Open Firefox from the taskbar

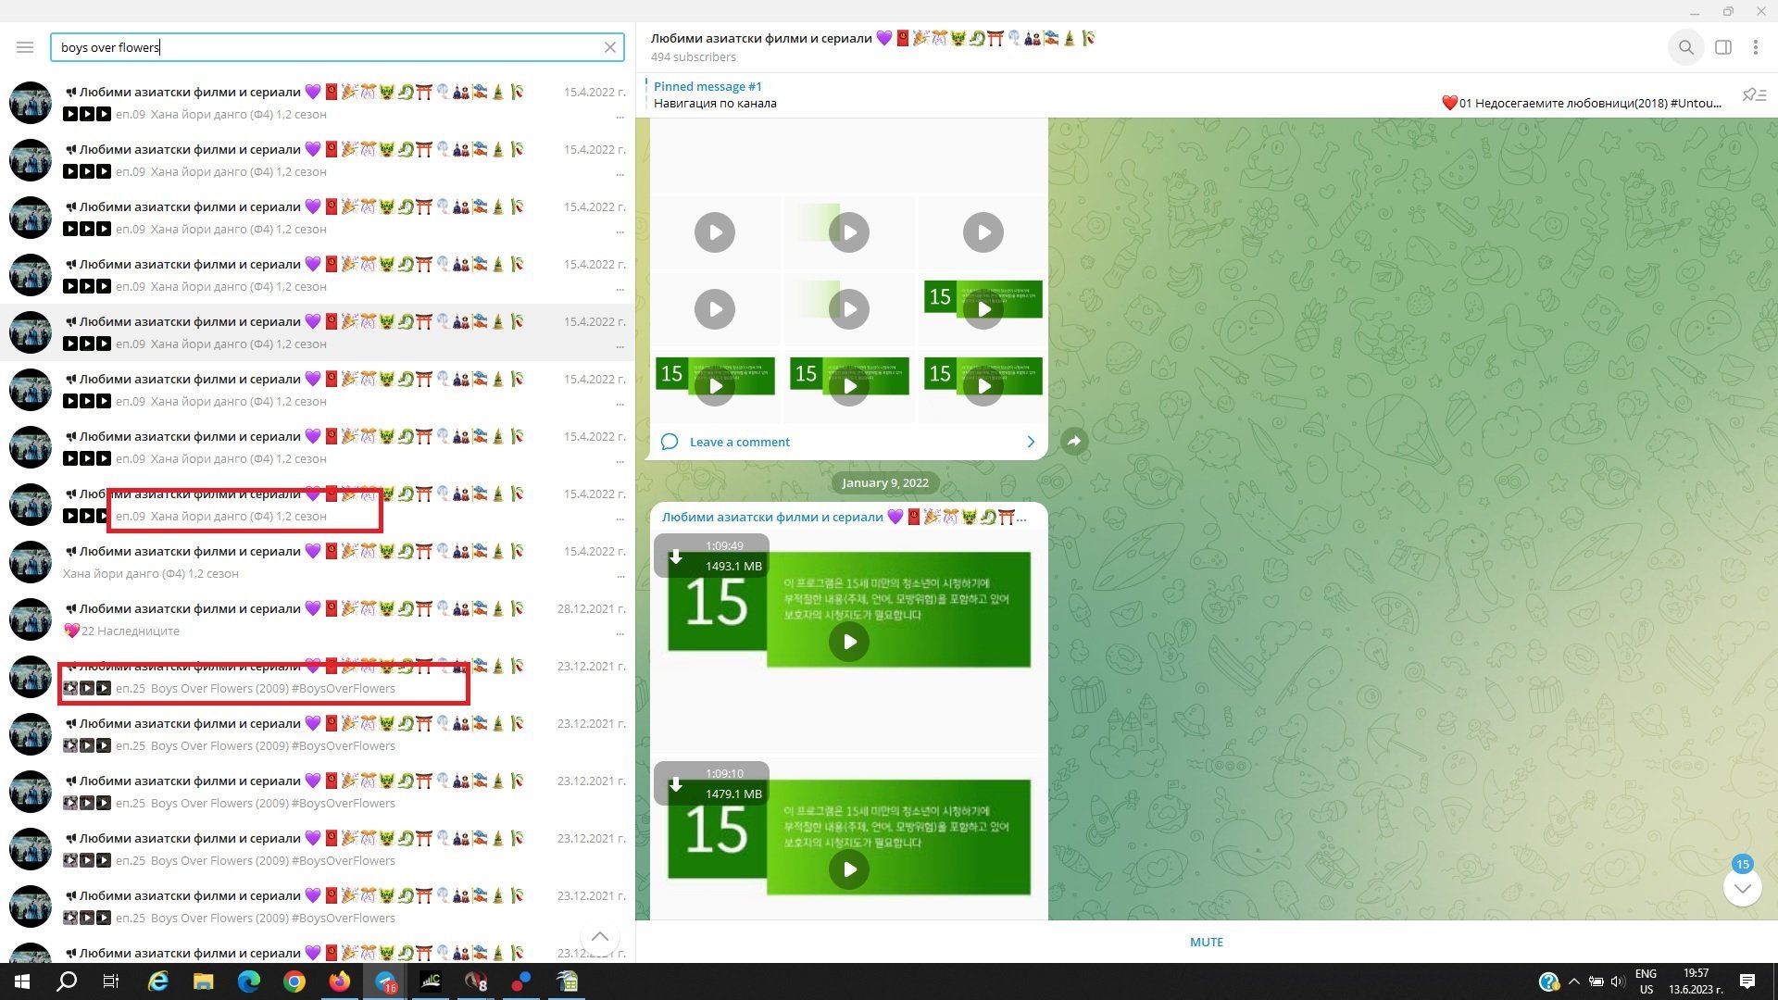[x=339, y=981]
